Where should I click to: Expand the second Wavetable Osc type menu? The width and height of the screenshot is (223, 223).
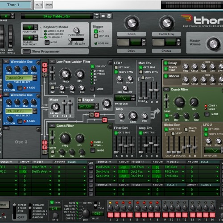(x=6, y=95)
